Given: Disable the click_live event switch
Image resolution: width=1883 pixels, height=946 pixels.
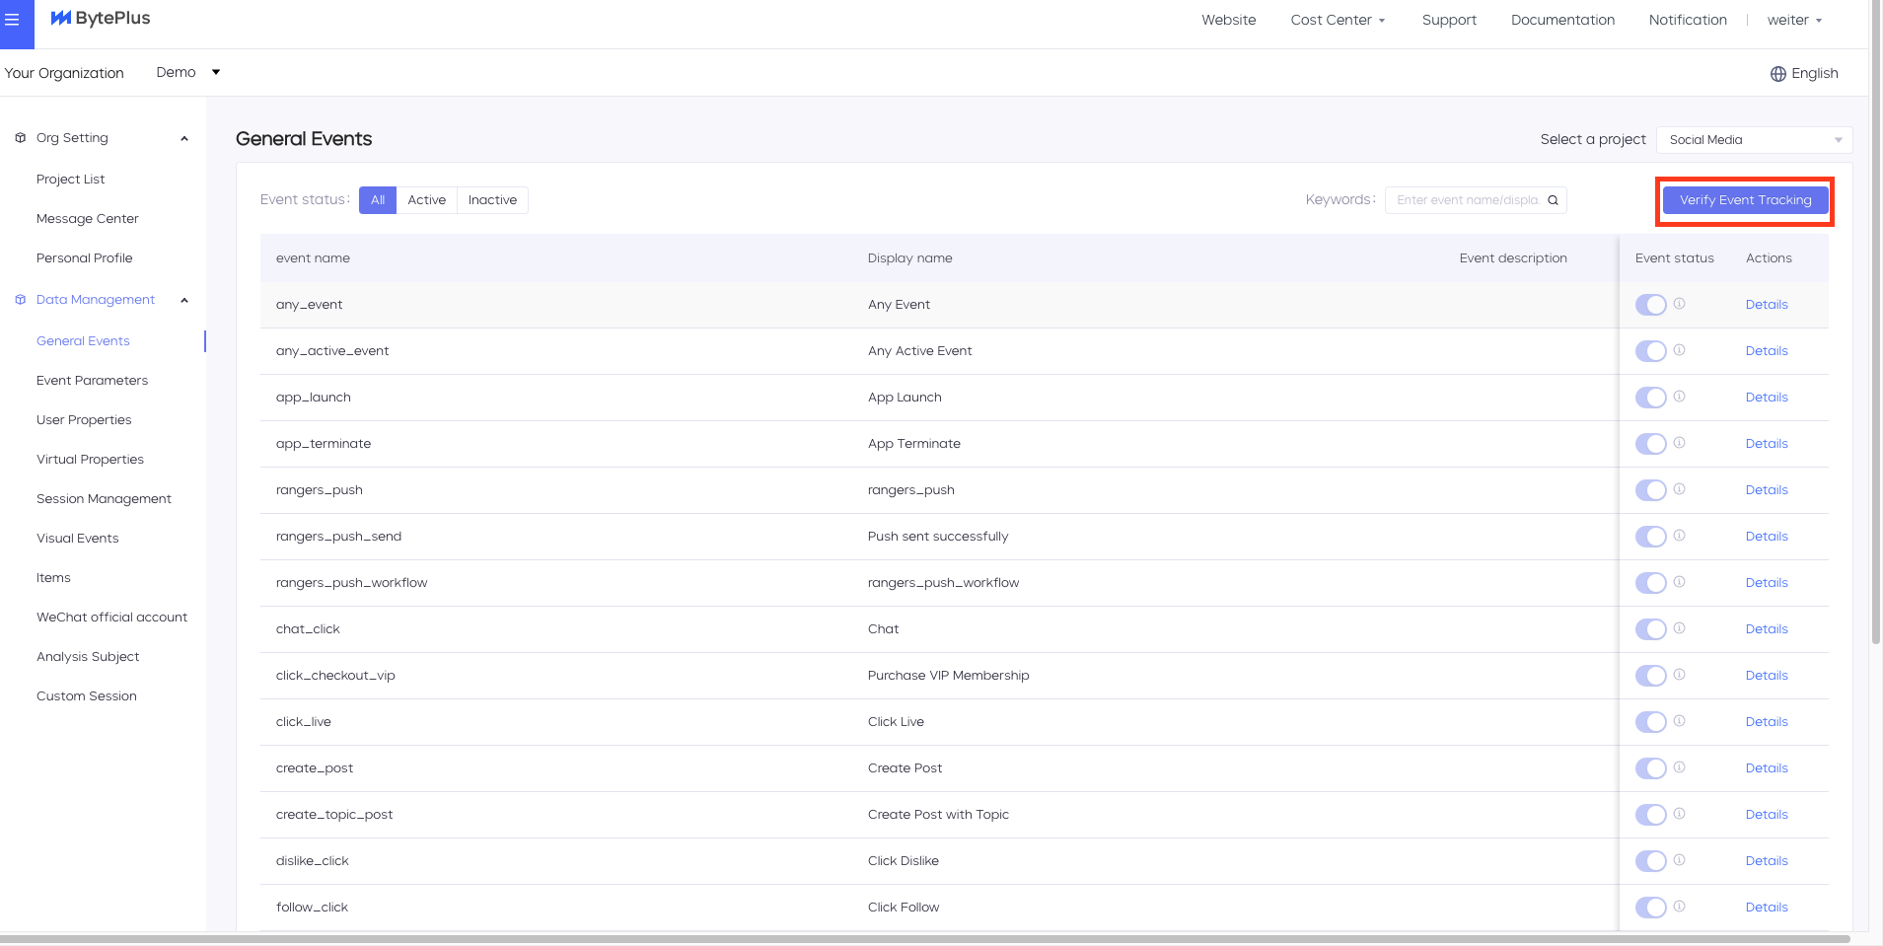Looking at the screenshot, I should (1651, 722).
